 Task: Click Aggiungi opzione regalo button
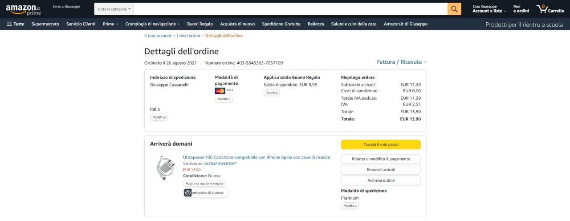click(204, 184)
